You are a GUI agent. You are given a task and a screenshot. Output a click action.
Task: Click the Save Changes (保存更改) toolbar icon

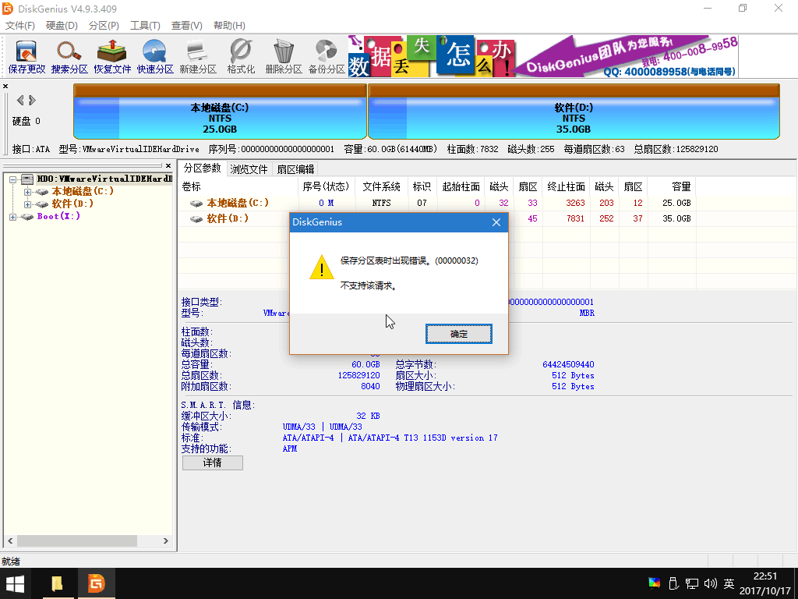tap(26, 56)
